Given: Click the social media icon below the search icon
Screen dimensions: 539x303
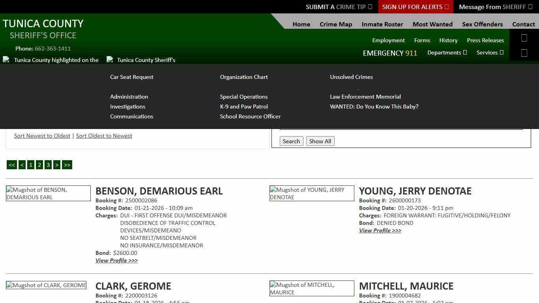Looking at the screenshot, I should coord(524,52).
